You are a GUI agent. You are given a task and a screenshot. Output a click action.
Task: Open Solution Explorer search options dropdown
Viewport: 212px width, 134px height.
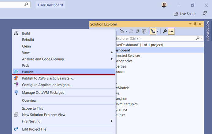(202, 38)
